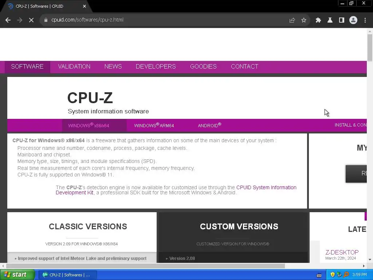Click 'CUSTOMIZED VERSION FOR WINDOWS®' text

pos(233,244)
